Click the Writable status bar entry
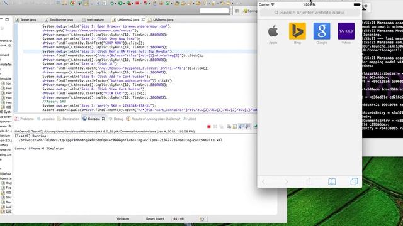The image size is (403, 226). [123, 219]
